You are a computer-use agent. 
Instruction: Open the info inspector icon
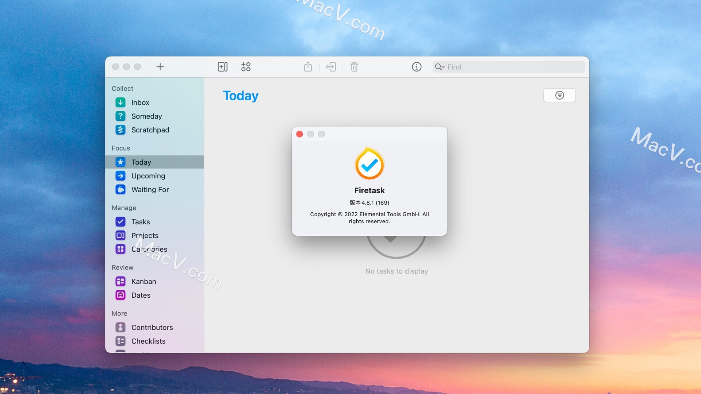[x=417, y=67]
